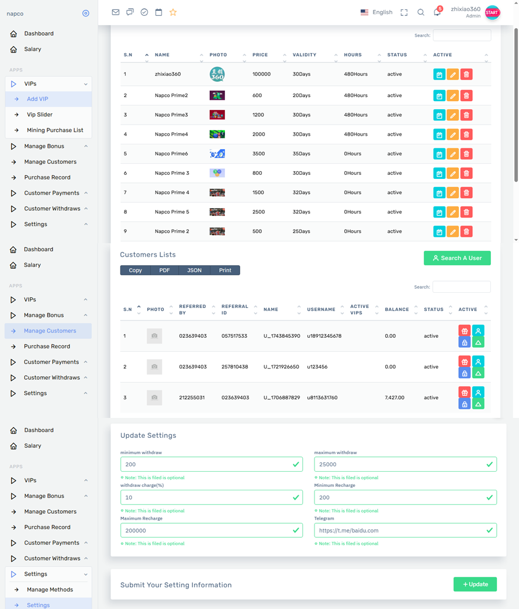Viewport: 519px width, 609px height.
Task: Click red gift icon for user u123456
Action: coord(464,362)
